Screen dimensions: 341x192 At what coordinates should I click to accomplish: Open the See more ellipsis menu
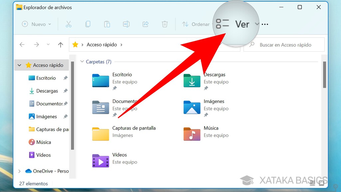click(265, 24)
